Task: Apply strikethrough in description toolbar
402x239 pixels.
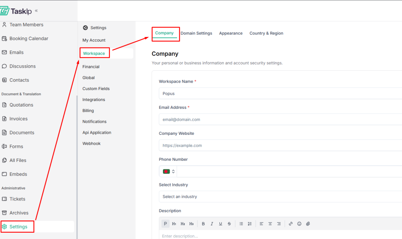Action: pyautogui.click(x=229, y=224)
